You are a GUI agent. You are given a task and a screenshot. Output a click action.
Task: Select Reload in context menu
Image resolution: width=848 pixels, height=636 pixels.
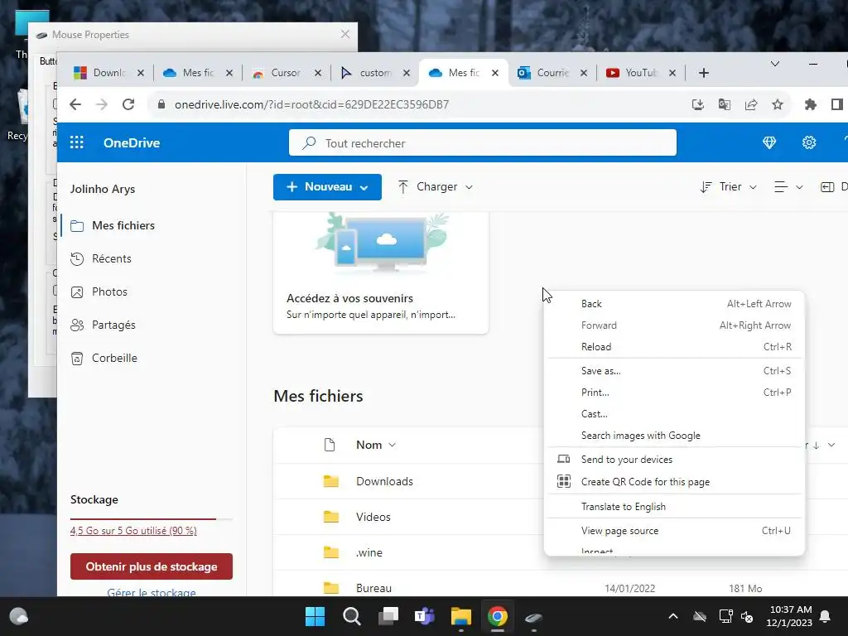[x=674, y=347]
